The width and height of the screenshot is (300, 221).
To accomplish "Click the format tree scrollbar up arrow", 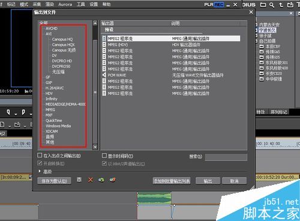I will (x=95, y=23).
